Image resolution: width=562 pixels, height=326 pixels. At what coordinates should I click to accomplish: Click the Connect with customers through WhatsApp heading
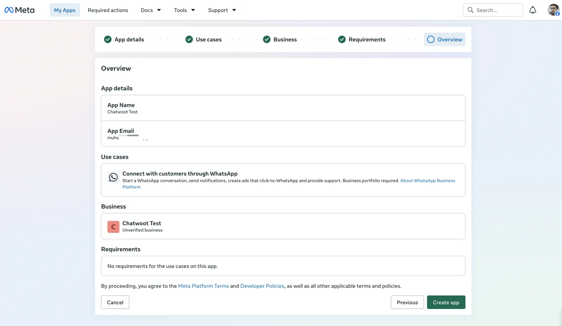[180, 174]
